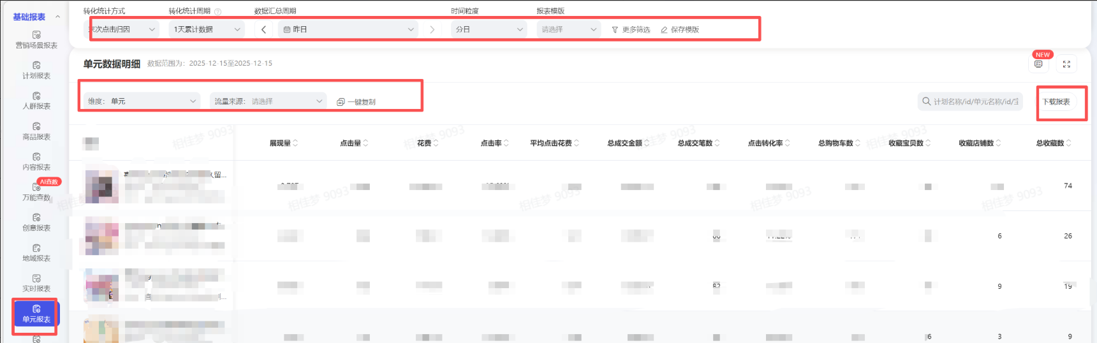Image resolution: width=1097 pixels, height=343 pixels.
Task: Click 更多筛选 filter button
Action: click(631, 29)
